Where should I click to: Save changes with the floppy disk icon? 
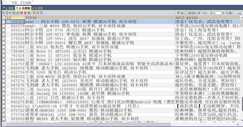pos(21,13)
